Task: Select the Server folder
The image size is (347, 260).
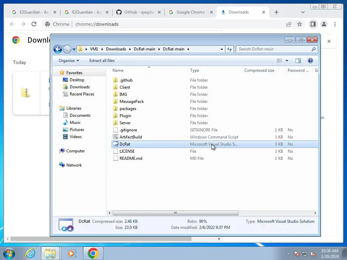Action: pyautogui.click(x=125, y=123)
